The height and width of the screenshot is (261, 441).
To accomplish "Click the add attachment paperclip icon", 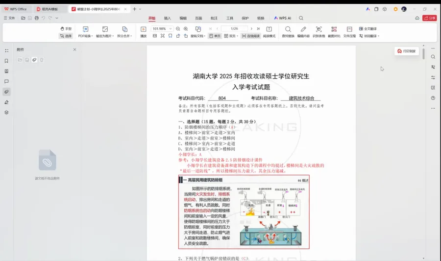I will coord(34,60).
